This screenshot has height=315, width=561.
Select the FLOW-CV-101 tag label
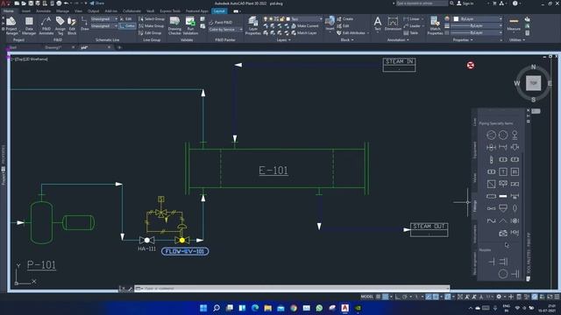click(x=185, y=251)
